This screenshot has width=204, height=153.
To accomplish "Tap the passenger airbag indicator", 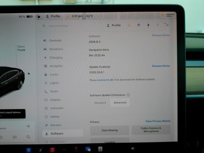I will [x=168, y=15].
